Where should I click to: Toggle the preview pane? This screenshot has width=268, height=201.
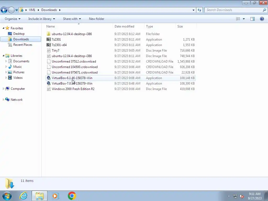pyautogui.click(x=253, y=19)
